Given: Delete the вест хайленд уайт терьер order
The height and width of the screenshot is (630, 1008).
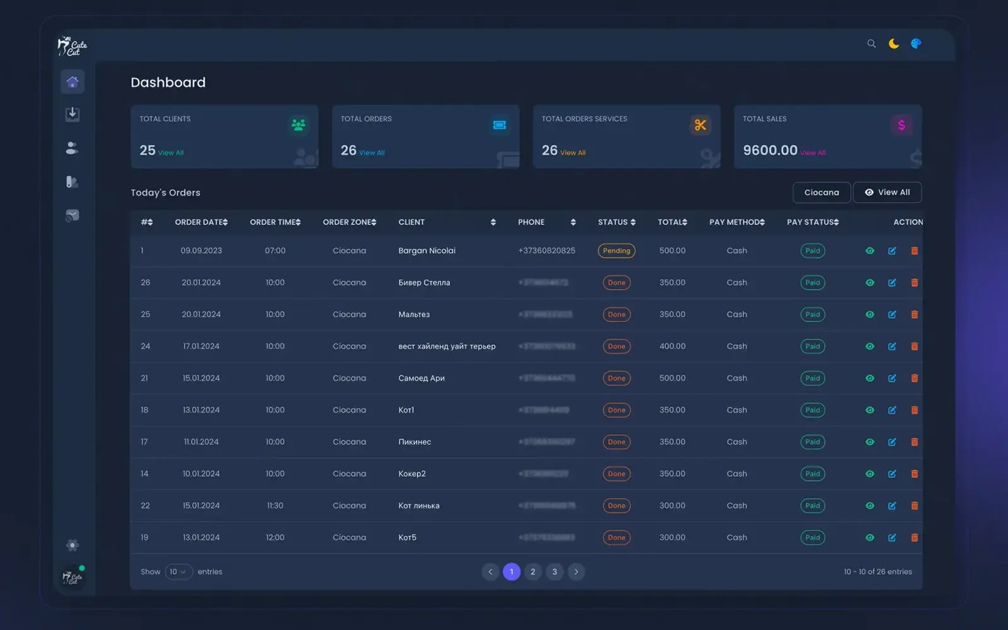Looking at the screenshot, I should click(x=914, y=346).
